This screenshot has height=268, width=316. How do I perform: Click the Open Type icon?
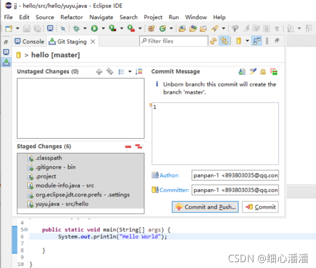pos(182,29)
